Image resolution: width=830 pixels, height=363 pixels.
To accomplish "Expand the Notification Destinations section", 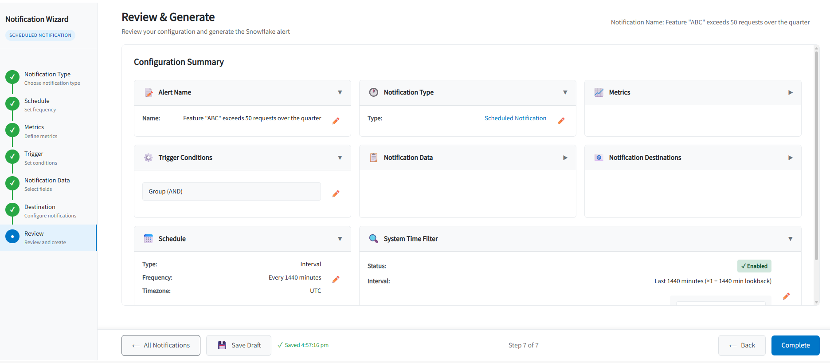I will coord(791,158).
